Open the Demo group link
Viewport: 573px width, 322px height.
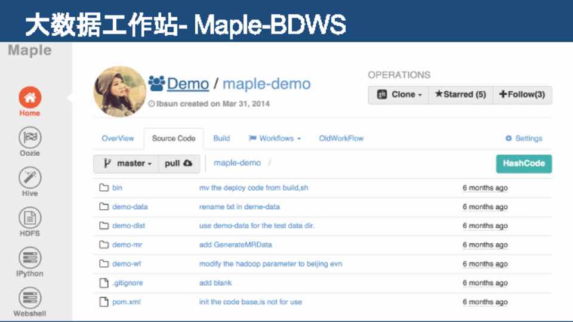point(187,84)
